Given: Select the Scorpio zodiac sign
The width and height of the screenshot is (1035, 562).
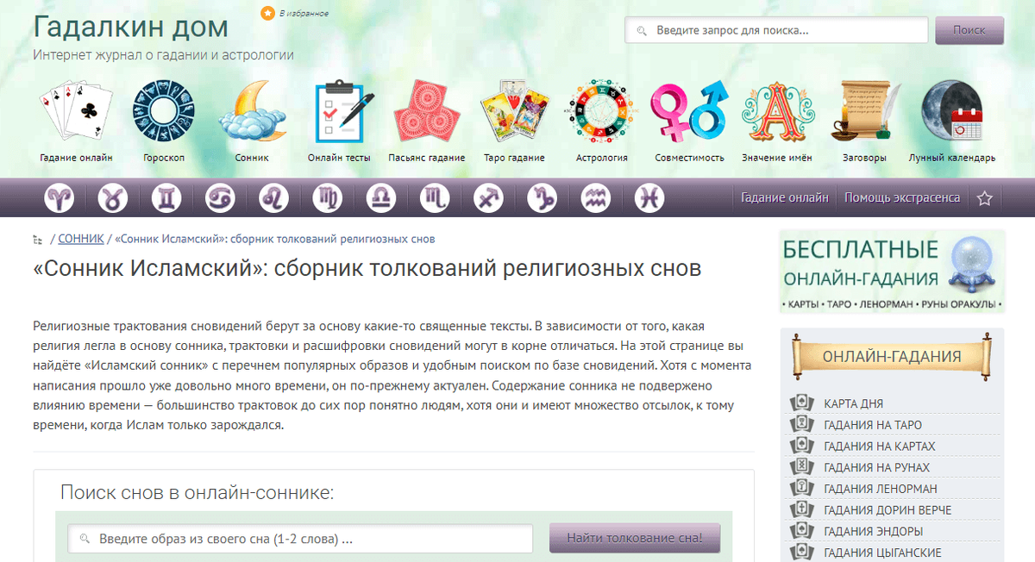Looking at the screenshot, I should pos(436,198).
